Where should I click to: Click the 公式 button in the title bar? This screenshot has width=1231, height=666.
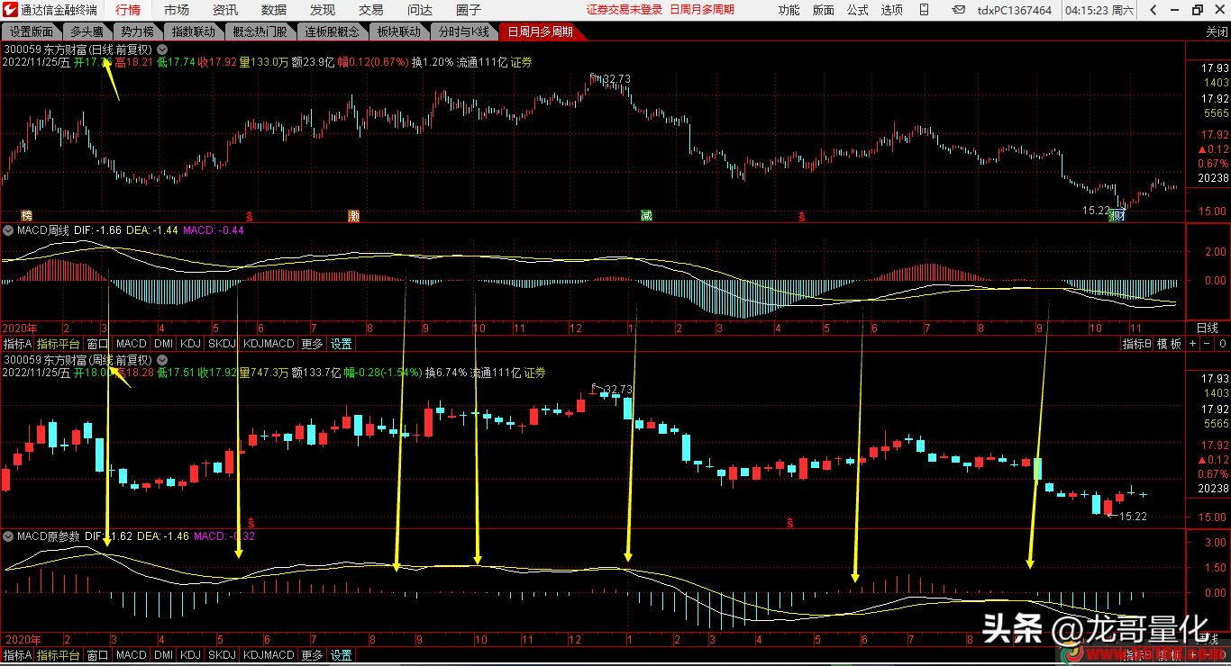(858, 10)
